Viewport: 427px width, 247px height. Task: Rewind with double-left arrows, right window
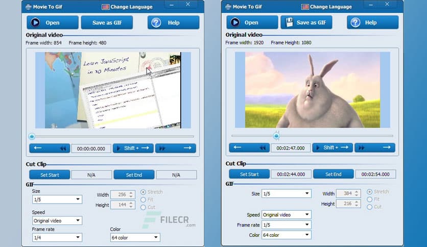click(263, 147)
